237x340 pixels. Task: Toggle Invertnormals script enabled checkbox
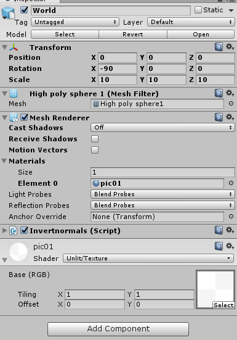coord(24,230)
